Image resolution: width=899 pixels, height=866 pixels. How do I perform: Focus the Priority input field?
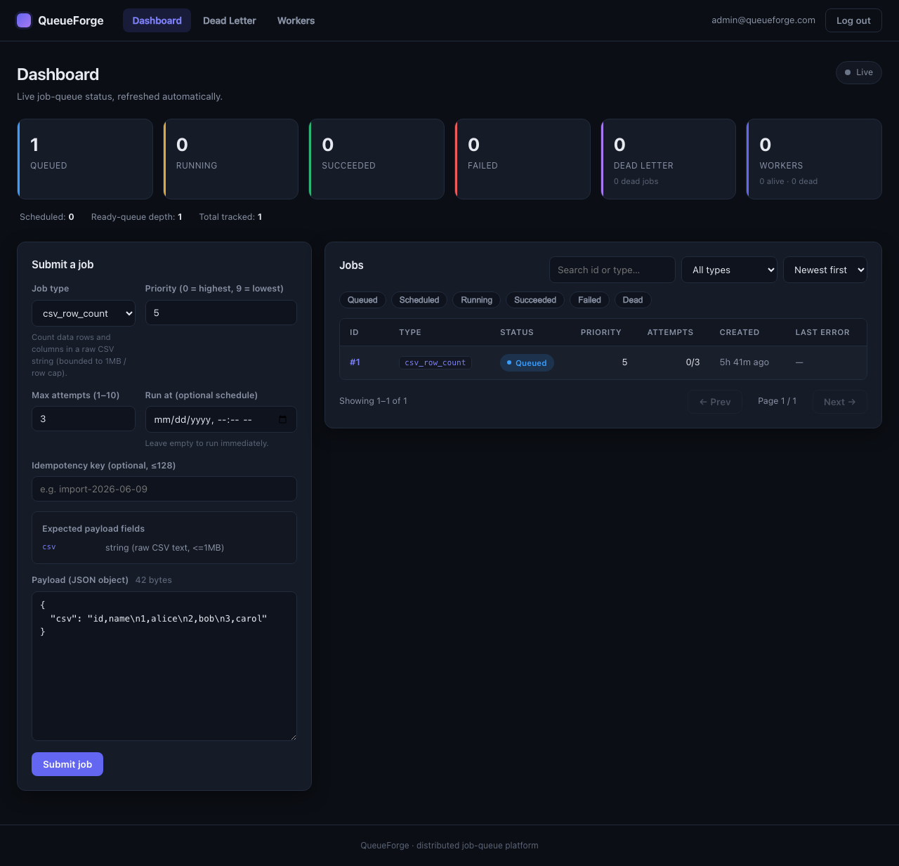click(221, 313)
